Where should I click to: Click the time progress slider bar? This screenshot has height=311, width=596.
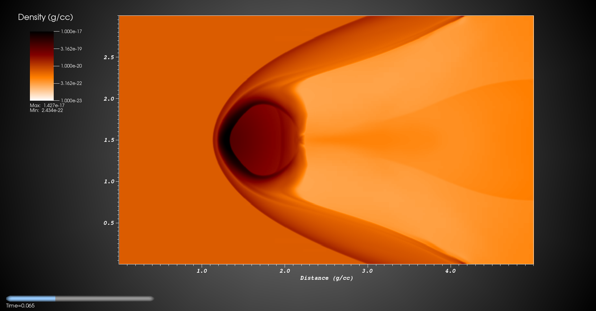click(x=80, y=298)
